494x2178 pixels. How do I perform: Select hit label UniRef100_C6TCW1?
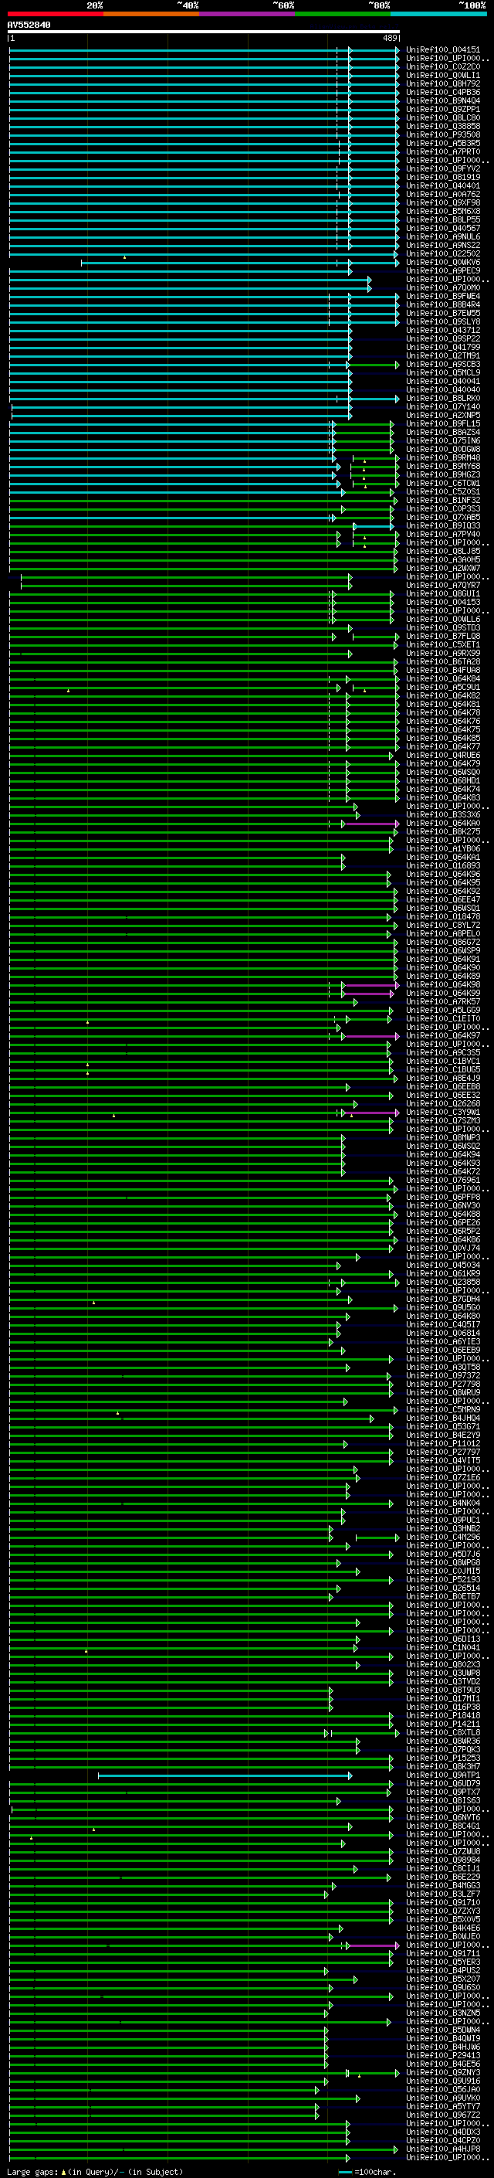(443, 483)
